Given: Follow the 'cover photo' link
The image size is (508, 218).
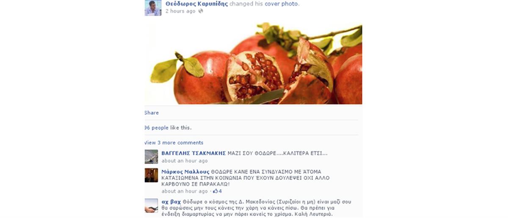Looking at the screenshot, I should click(x=282, y=4).
